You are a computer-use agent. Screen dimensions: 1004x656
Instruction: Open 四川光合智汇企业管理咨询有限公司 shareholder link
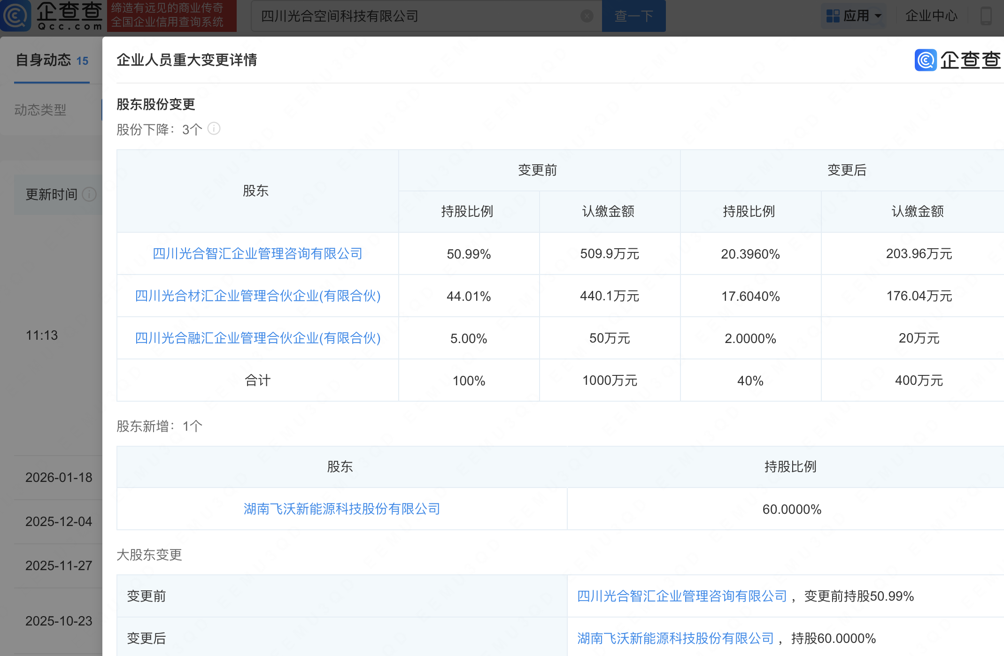pyautogui.click(x=257, y=254)
